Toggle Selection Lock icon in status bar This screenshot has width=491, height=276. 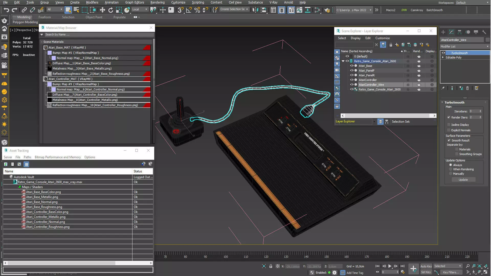click(x=271, y=266)
